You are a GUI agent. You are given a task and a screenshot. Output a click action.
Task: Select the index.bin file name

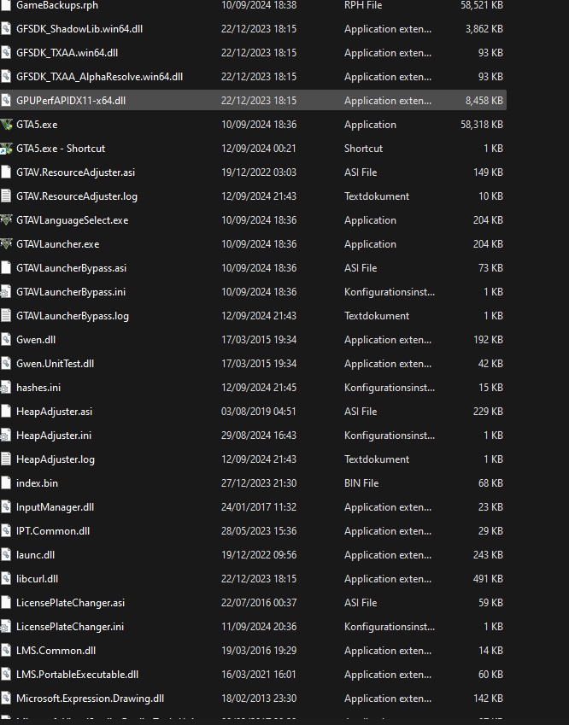click(37, 483)
